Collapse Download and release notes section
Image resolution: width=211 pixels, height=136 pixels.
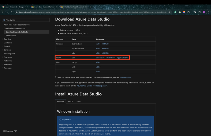tap(15, 28)
